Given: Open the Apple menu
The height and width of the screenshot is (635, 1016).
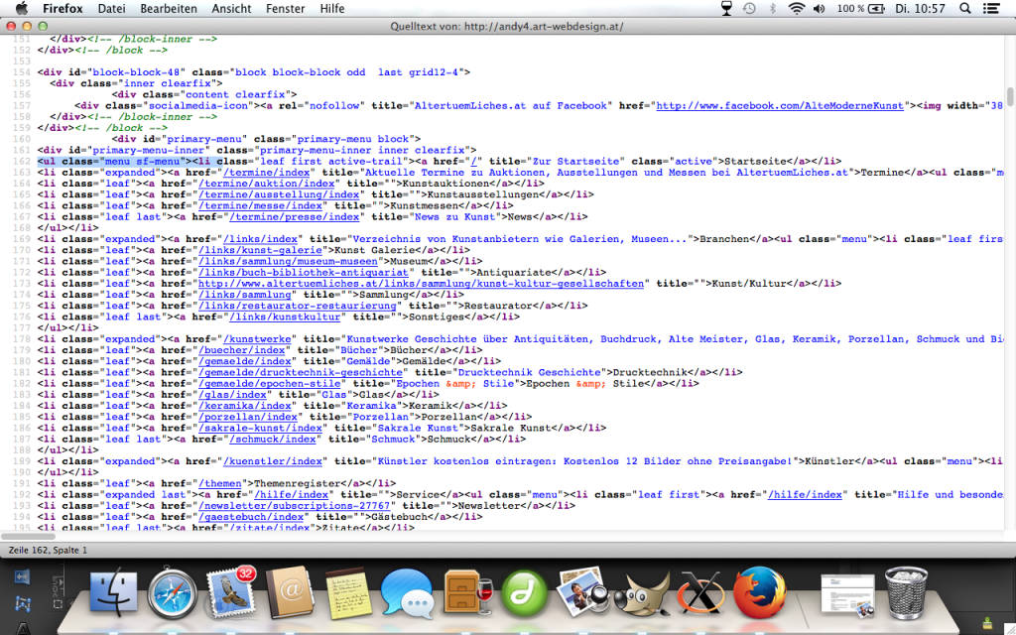Looking at the screenshot, I should click(x=20, y=9).
